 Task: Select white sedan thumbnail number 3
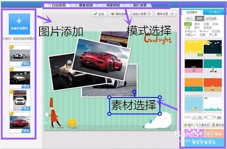pos(20,100)
